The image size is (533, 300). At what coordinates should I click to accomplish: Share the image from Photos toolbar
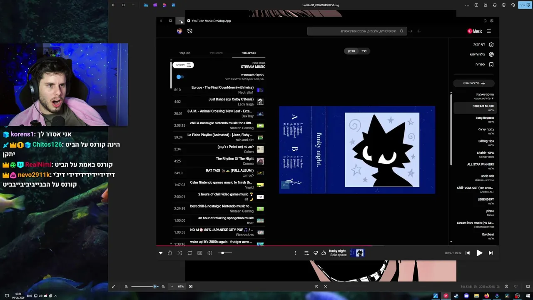(486, 5)
